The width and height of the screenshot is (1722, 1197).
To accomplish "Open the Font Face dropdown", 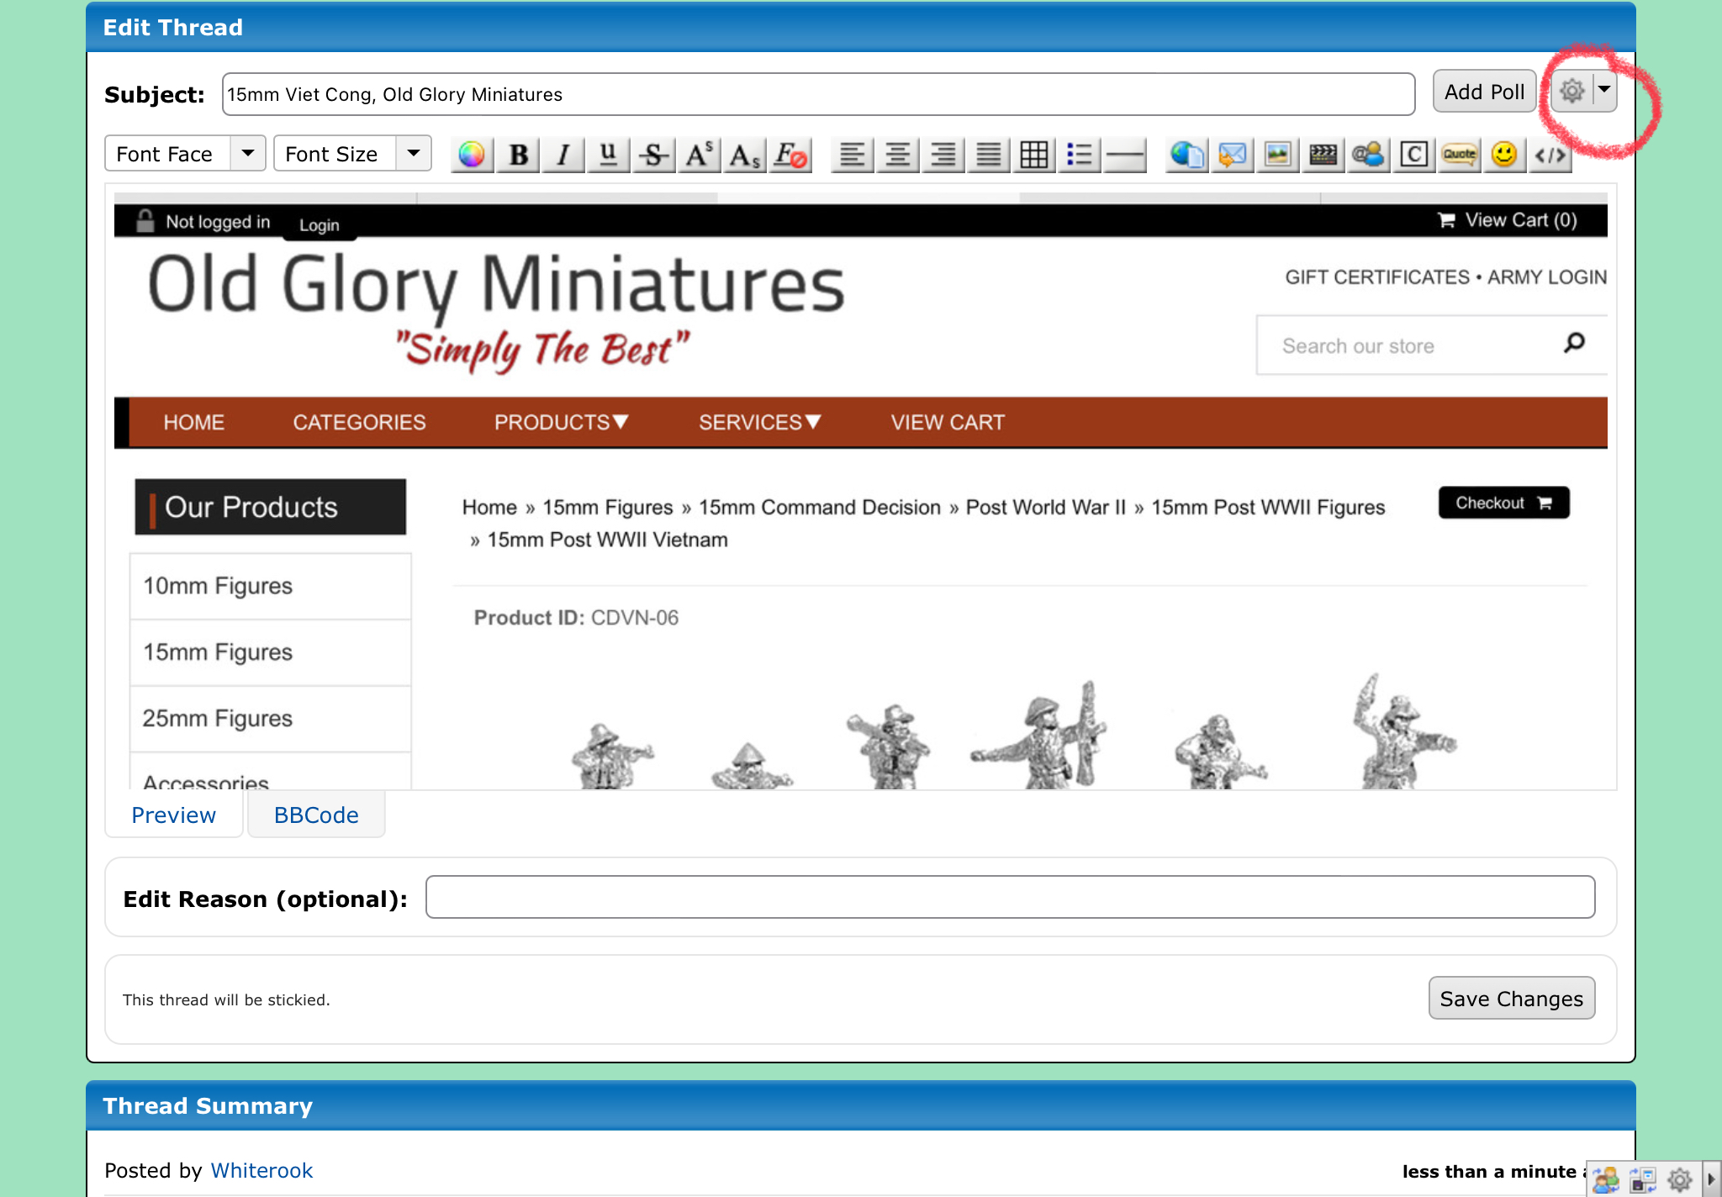I will point(185,154).
